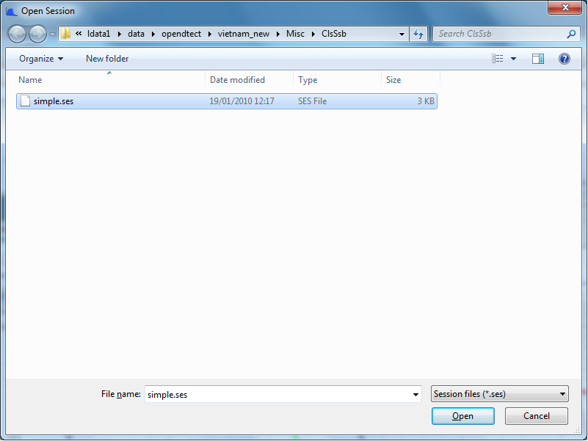Click the folder icon in the address bar
The width and height of the screenshot is (588, 441).
tap(65, 34)
